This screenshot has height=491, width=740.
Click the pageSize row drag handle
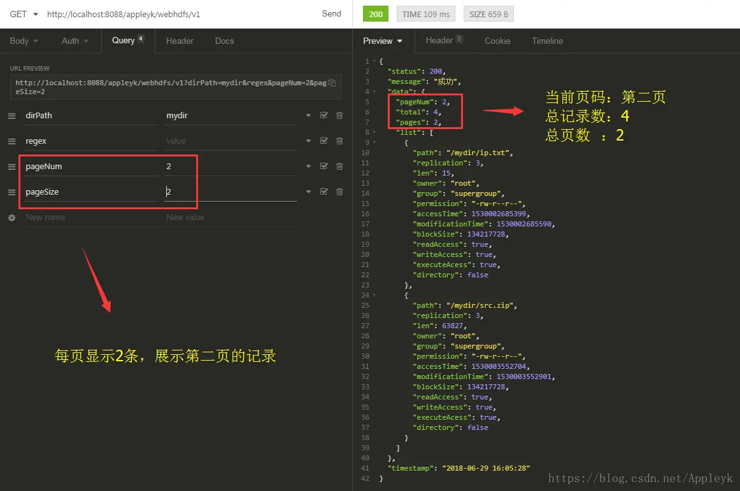(12, 192)
